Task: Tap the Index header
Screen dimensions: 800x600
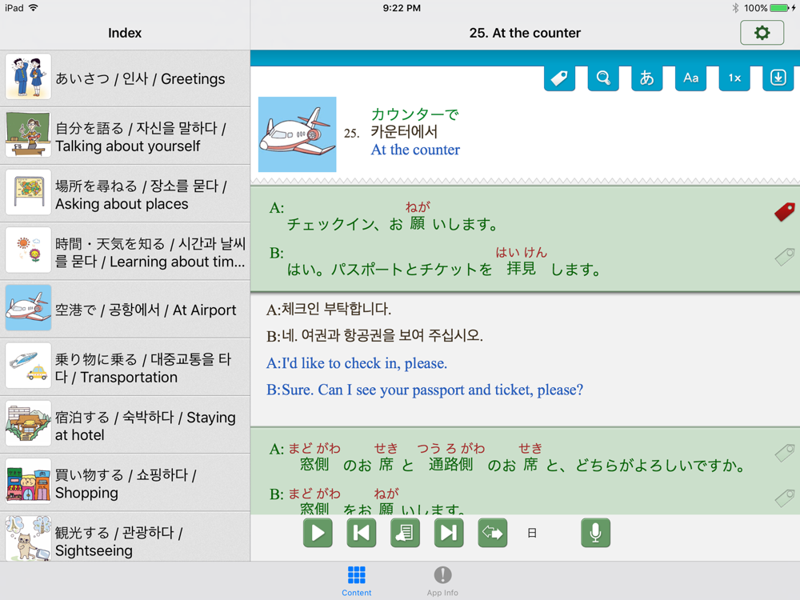Action: (x=125, y=33)
